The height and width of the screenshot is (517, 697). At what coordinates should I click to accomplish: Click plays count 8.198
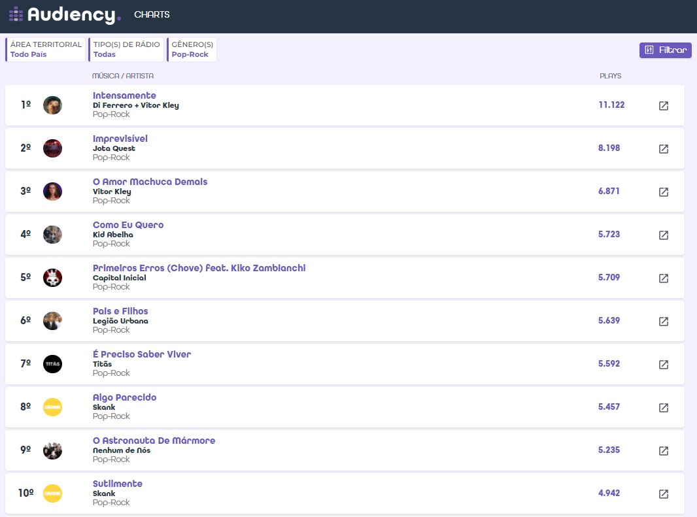(x=609, y=148)
